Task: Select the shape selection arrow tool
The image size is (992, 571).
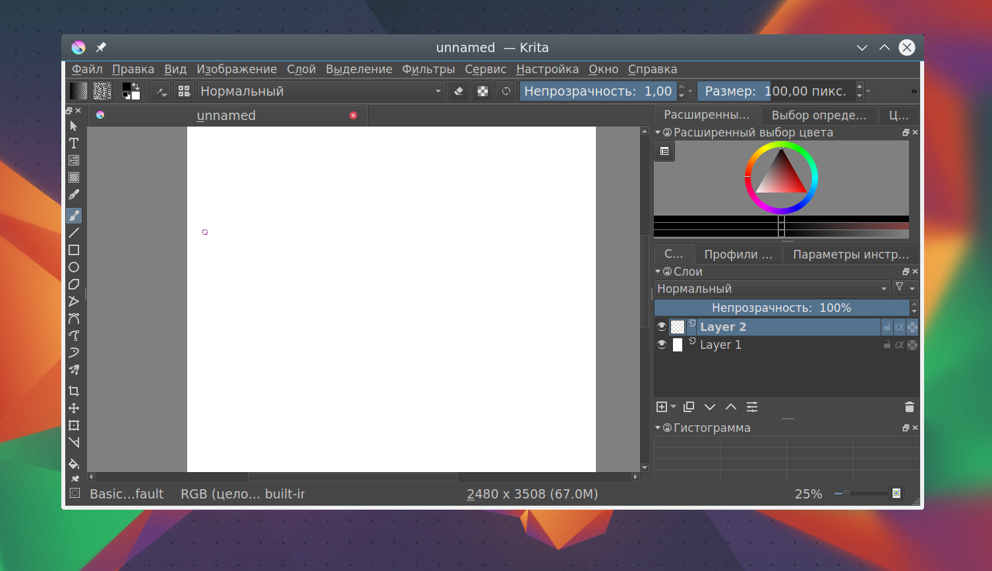Action: [x=74, y=126]
